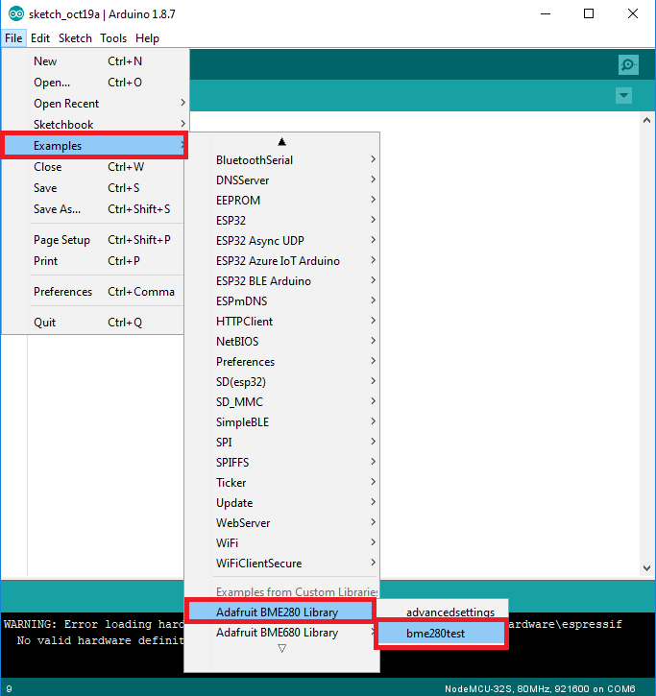
Task: Open the tab options dropdown arrow
Action: point(623,95)
